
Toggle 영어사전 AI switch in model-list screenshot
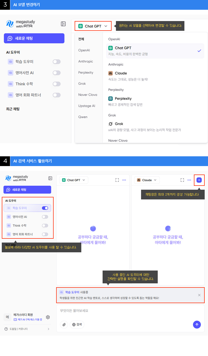click(57, 73)
